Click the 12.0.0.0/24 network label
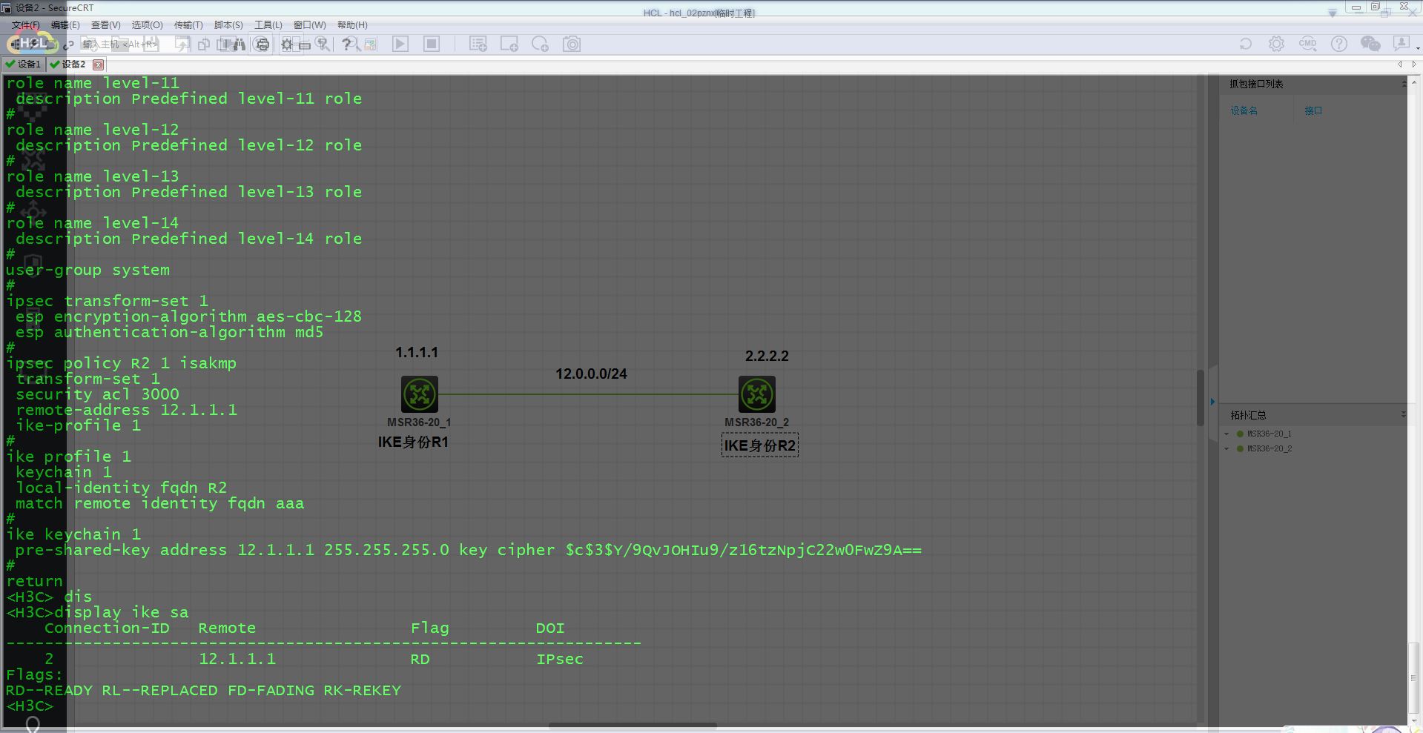 (x=591, y=374)
